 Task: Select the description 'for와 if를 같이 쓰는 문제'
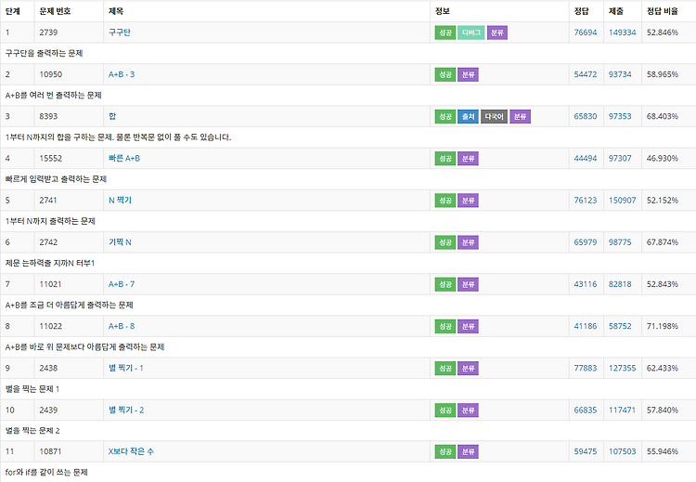click(x=46, y=472)
